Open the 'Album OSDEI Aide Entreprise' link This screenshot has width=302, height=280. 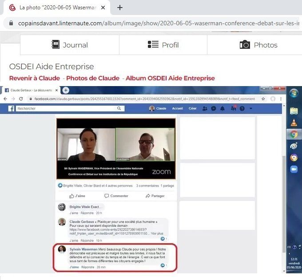[x=170, y=78]
